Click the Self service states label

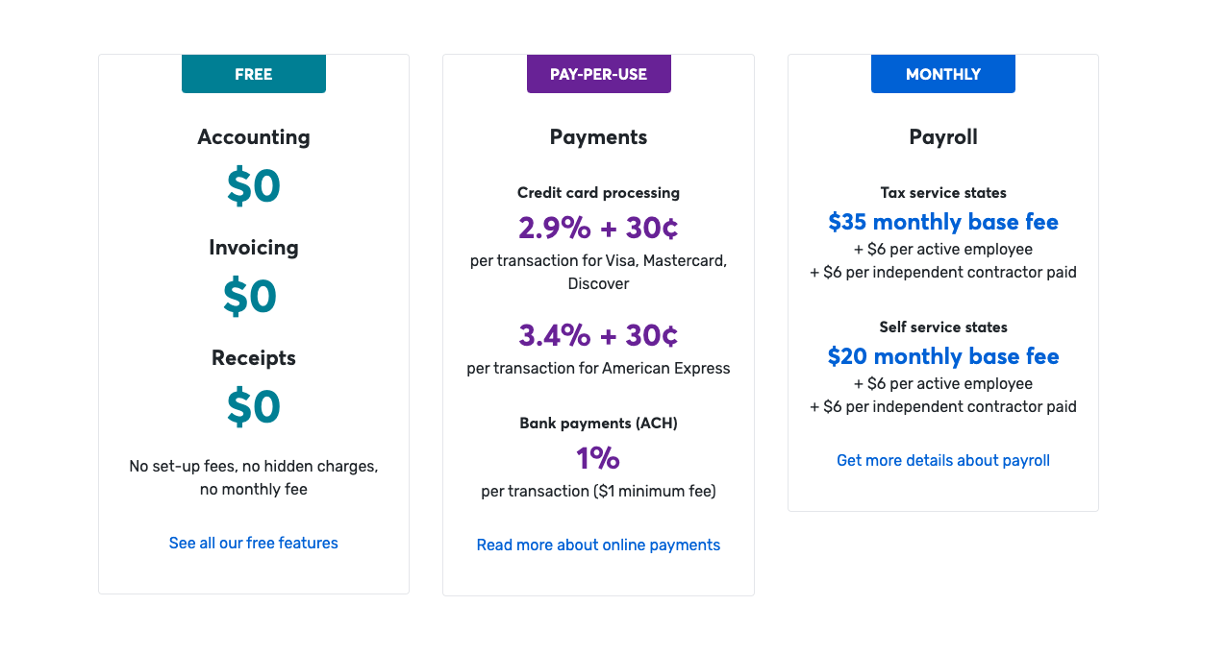942,327
